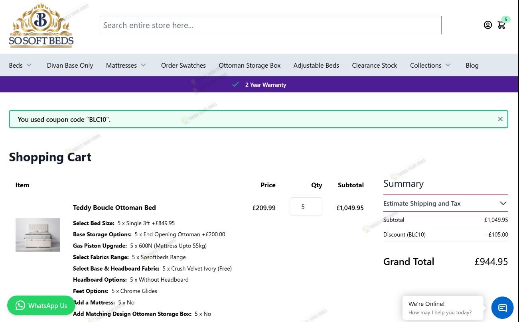
Task: Click the Select Bed Size option line
Action: [124, 223]
